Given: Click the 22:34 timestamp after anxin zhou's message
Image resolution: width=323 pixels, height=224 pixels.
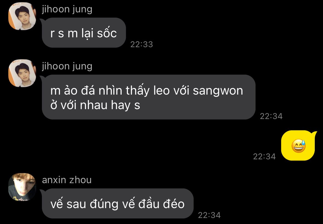Looking at the screenshot, I should tap(209, 215).
